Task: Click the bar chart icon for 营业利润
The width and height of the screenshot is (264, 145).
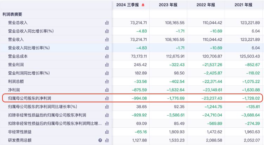Action: tap(107, 65)
